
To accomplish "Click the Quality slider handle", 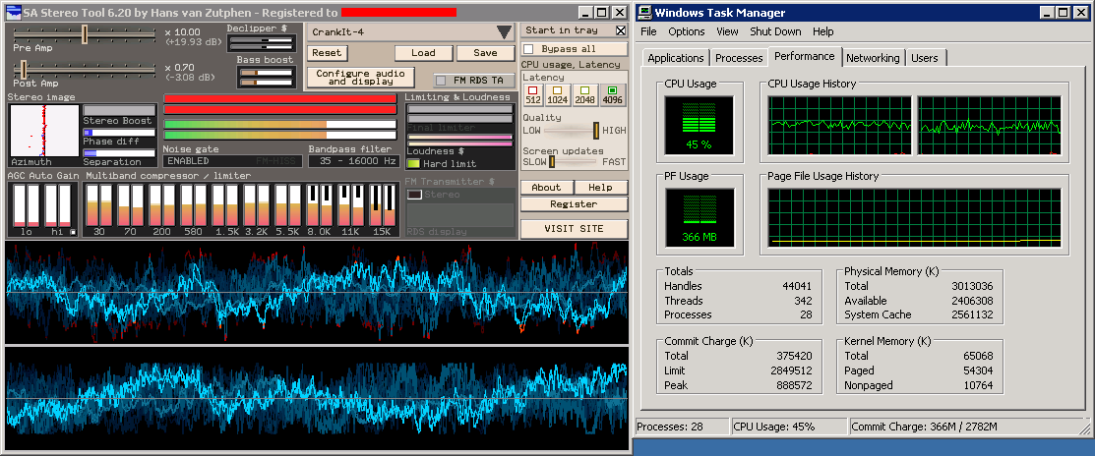I will [x=596, y=131].
